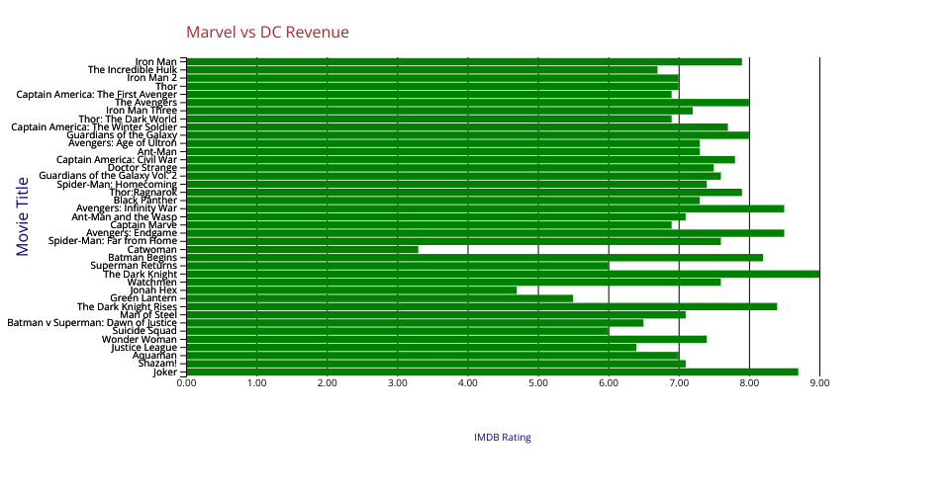950x494 pixels.
Task: Click the 5.00 x-axis tick label
Action: (x=538, y=383)
